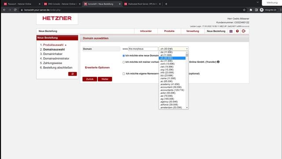282x159 pixels.
Task: Click the TLD list scrollbar thumb
Action: [x=187, y=55]
